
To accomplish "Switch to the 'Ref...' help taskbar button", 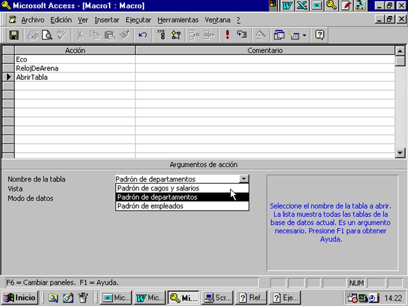I will click(x=251, y=297).
